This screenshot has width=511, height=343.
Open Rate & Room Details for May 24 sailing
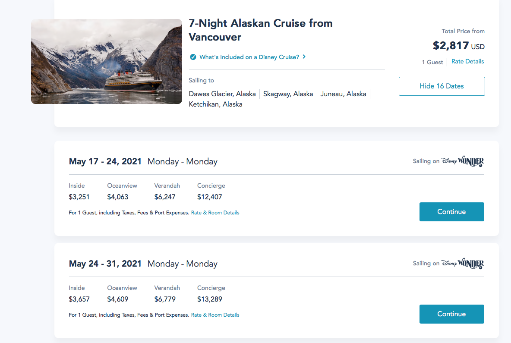pyautogui.click(x=215, y=315)
